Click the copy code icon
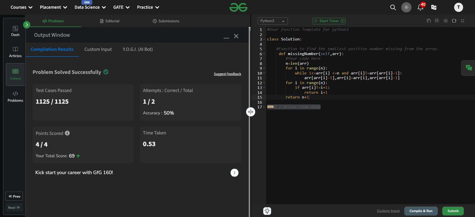The image size is (475, 217). click(429, 21)
